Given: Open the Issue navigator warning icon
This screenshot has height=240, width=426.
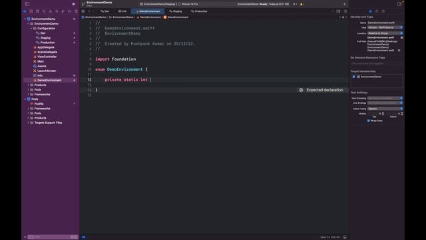Looking at the screenshot, I should click(x=51, y=11).
